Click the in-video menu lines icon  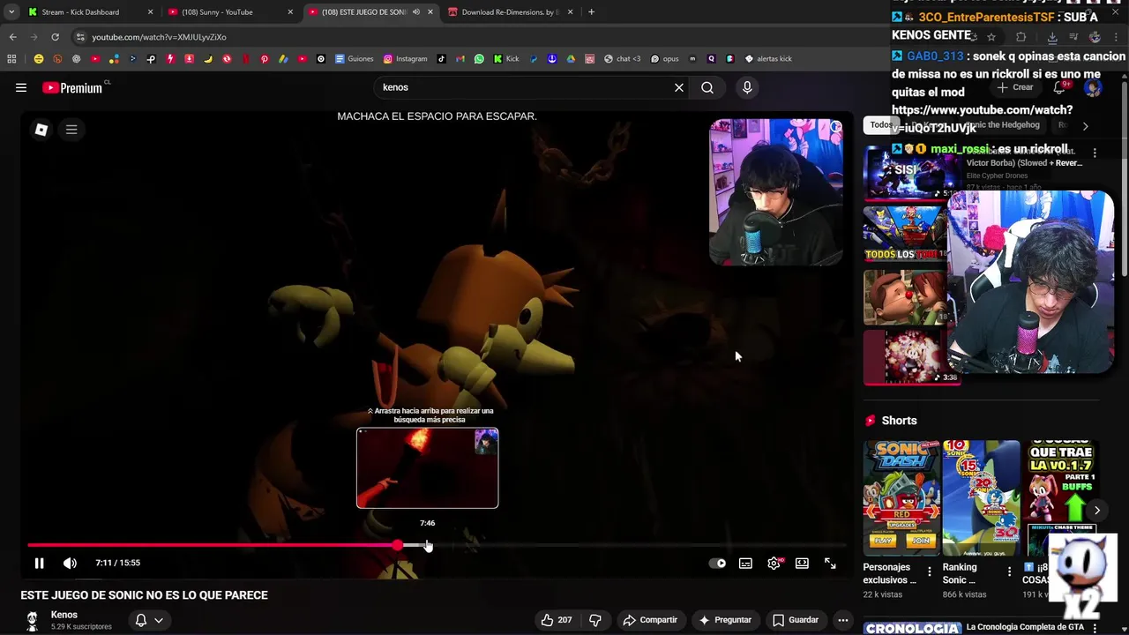[71, 130]
